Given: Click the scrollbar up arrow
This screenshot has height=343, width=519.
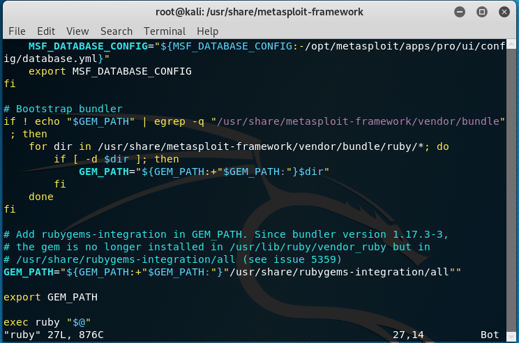Looking at the screenshot, I should click(511, 43).
